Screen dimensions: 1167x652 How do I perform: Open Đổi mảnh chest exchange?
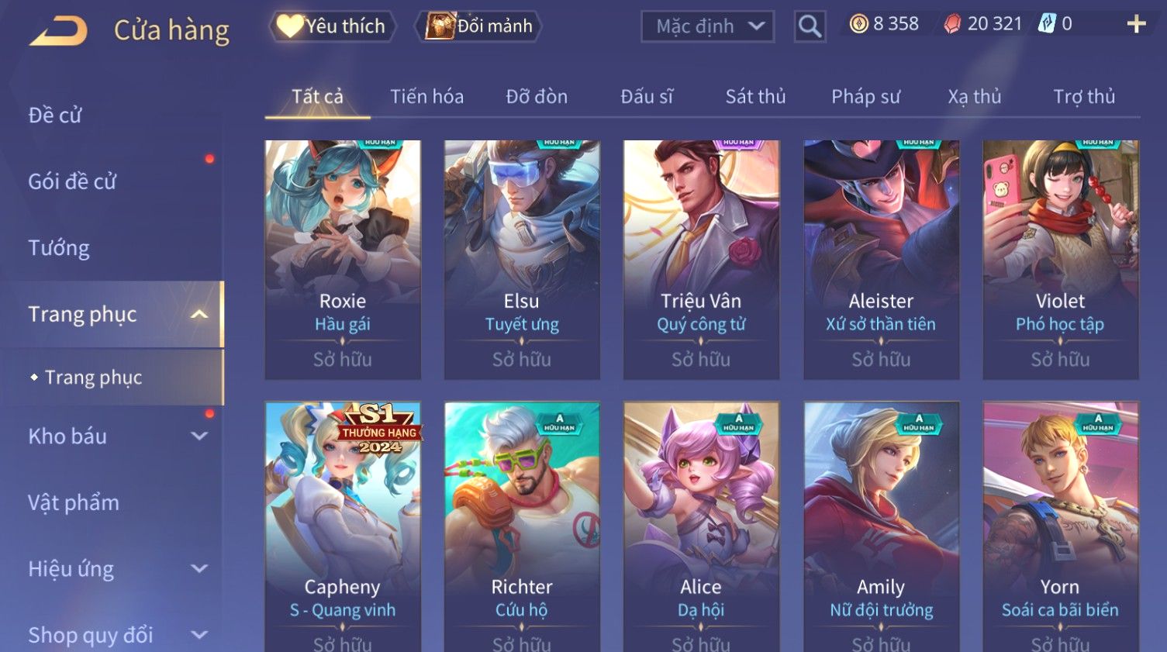pos(478,26)
